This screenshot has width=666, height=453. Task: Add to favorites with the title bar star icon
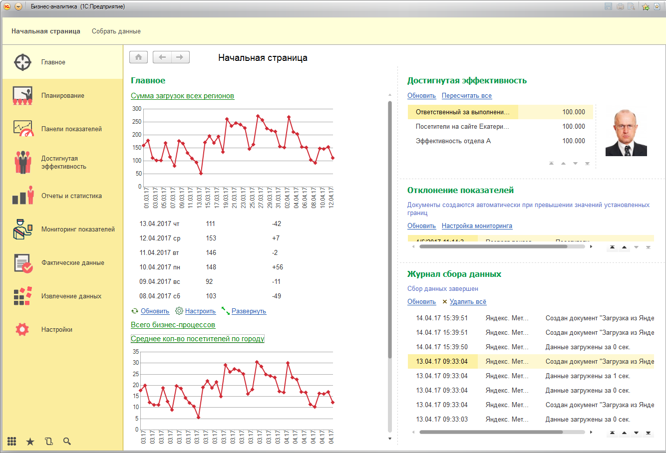[x=646, y=6]
